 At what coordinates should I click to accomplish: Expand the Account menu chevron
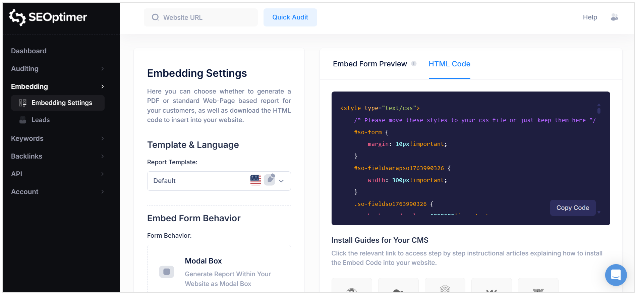point(103,192)
